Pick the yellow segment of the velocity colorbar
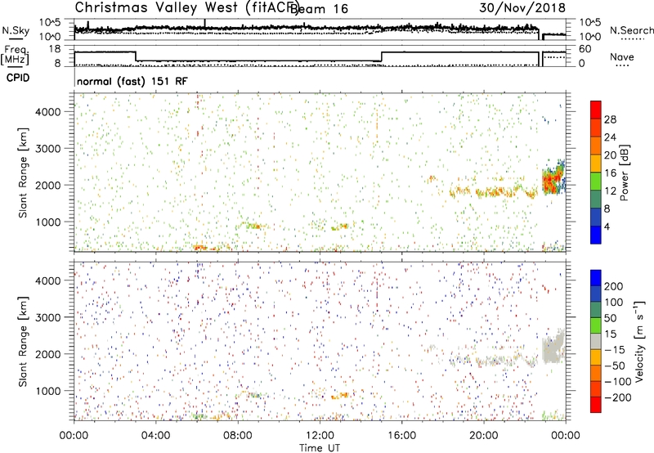Viewport: 654px width, 453px height. pyautogui.click(x=596, y=357)
